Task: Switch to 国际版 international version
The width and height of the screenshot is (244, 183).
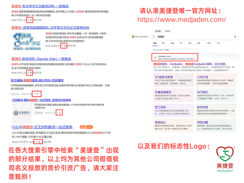Action: click(x=168, y=31)
